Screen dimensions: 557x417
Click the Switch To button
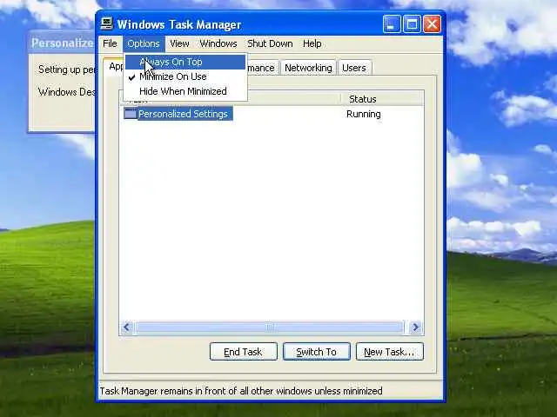317,352
